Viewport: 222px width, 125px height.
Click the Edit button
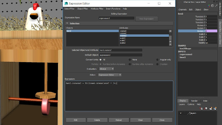tap(76, 120)
